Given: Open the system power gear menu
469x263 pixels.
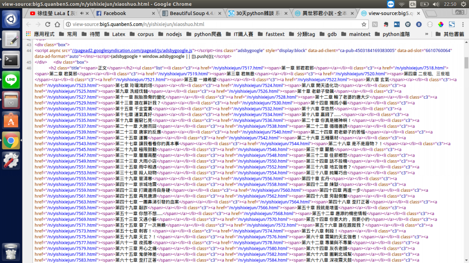Looking at the screenshot, I should (x=464, y=4).
